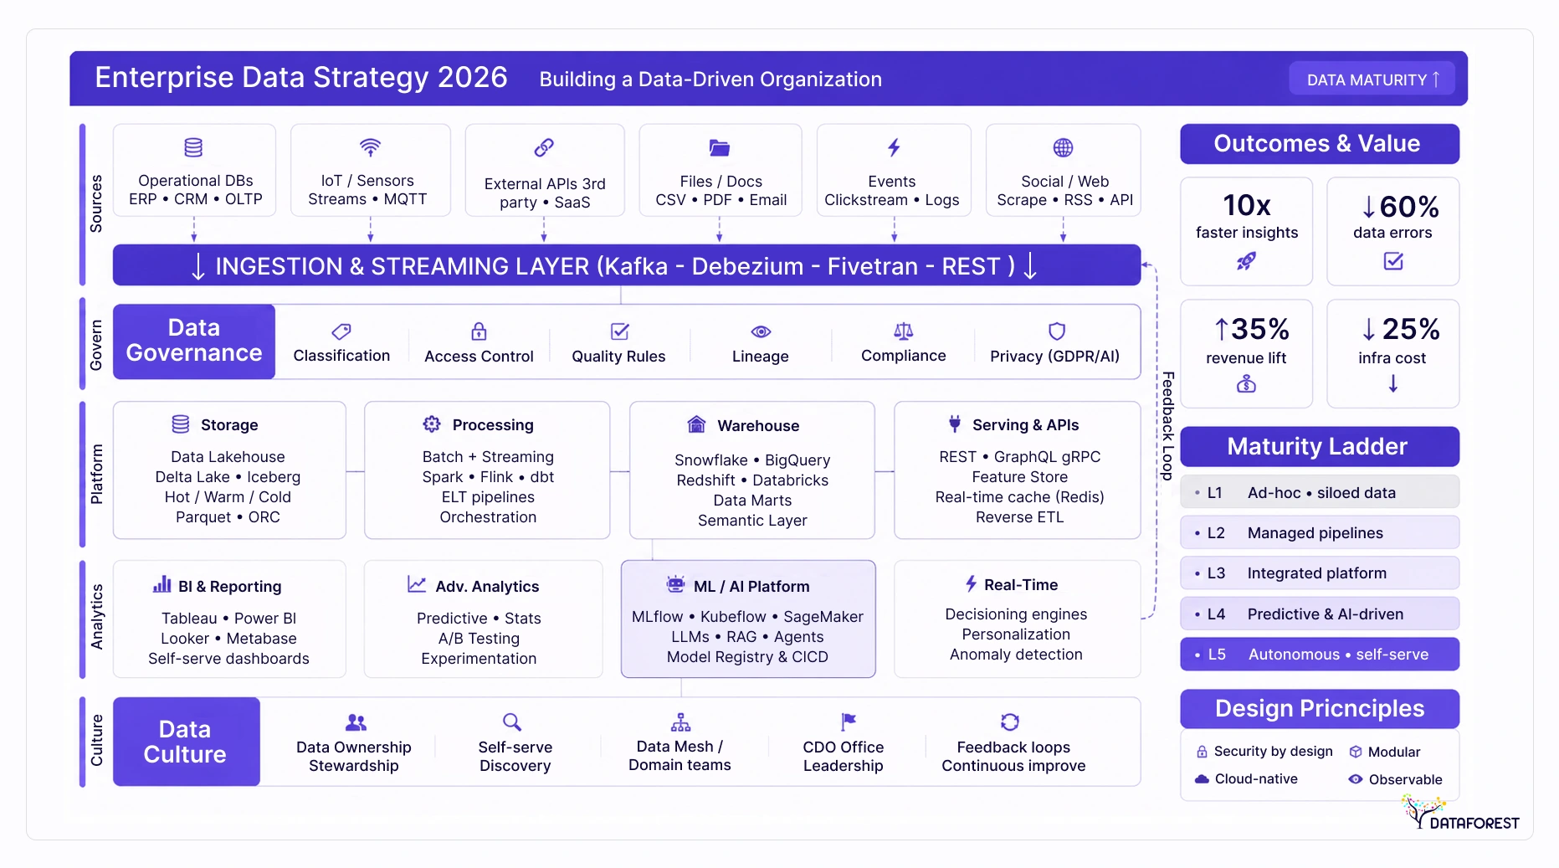The image size is (1559, 868).
Task: Click the Events lightning bolt icon
Action: 894,148
